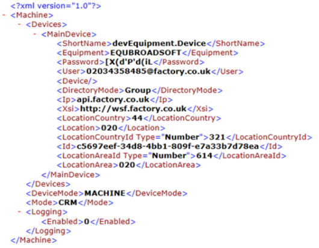The width and height of the screenshot is (319, 248).
Task: Click the Enabled value 0
Action: point(87,222)
